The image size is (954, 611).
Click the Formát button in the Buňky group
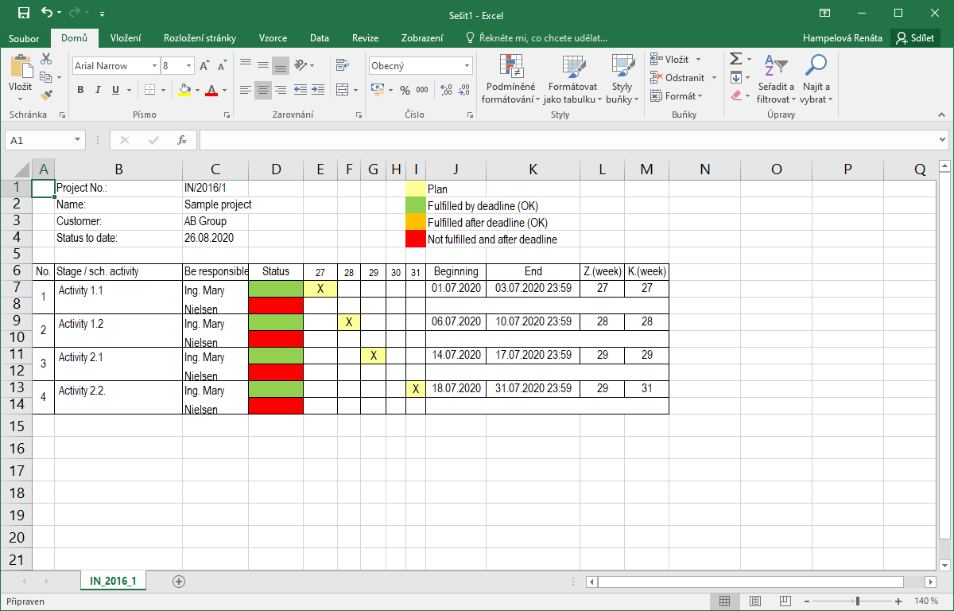(677, 96)
